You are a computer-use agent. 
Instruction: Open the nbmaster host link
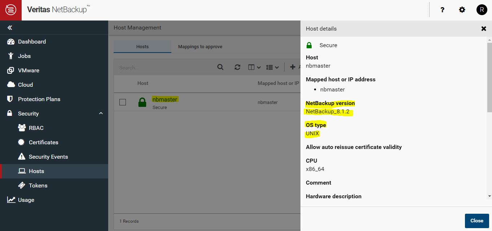click(x=165, y=99)
